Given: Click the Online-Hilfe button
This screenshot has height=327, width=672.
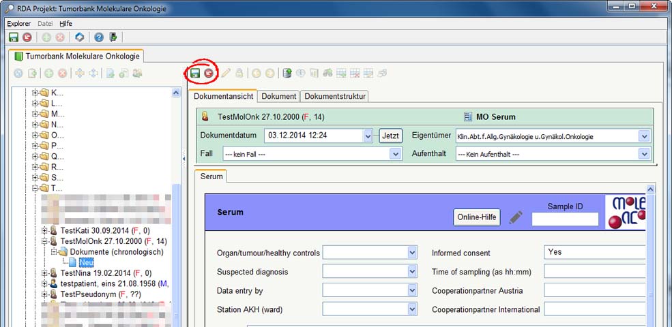Looking at the screenshot, I should [x=477, y=217].
